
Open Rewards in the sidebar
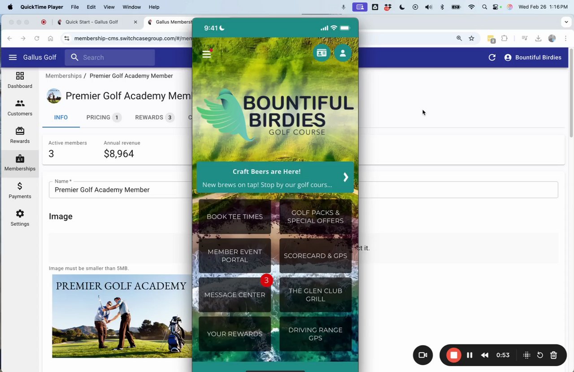[20, 135]
